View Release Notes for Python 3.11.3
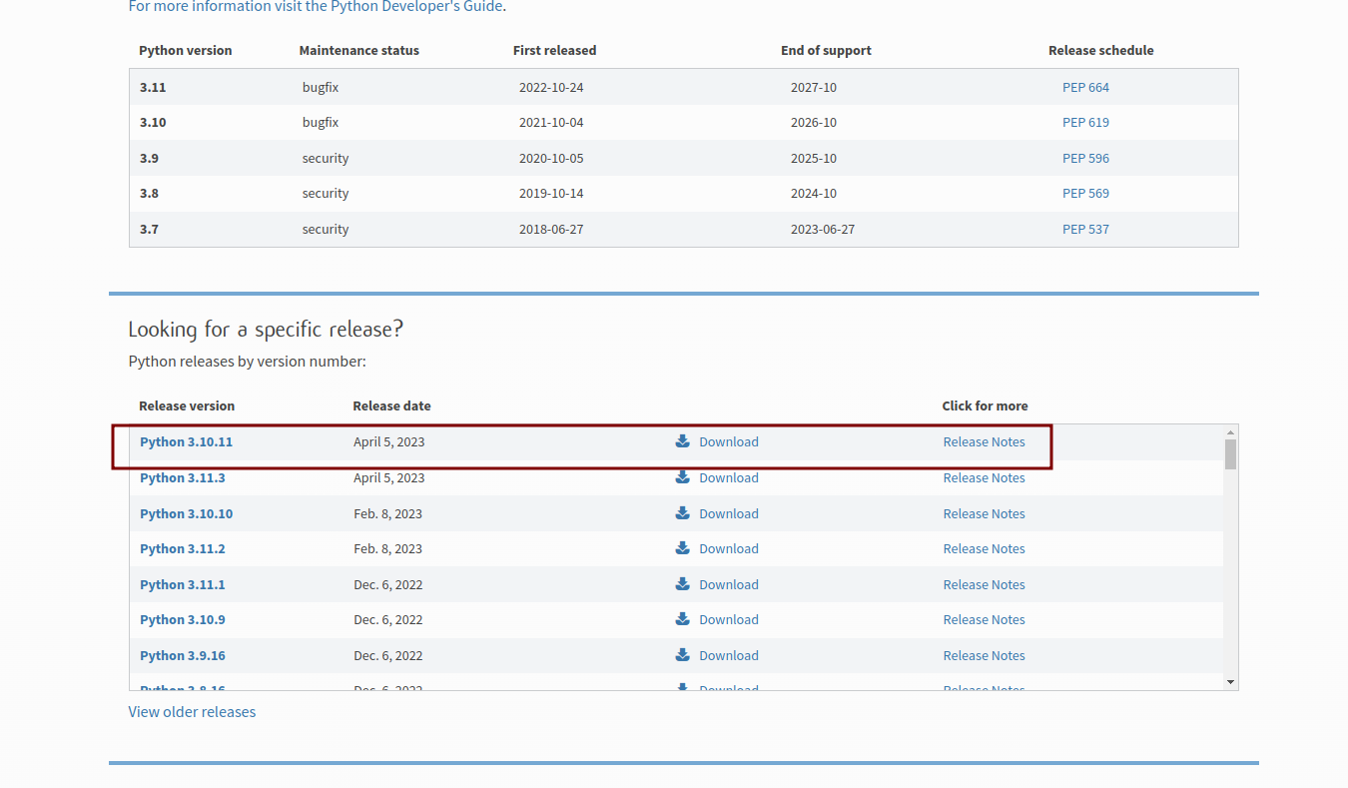Image resolution: width=1348 pixels, height=788 pixels. (x=984, y=477)
